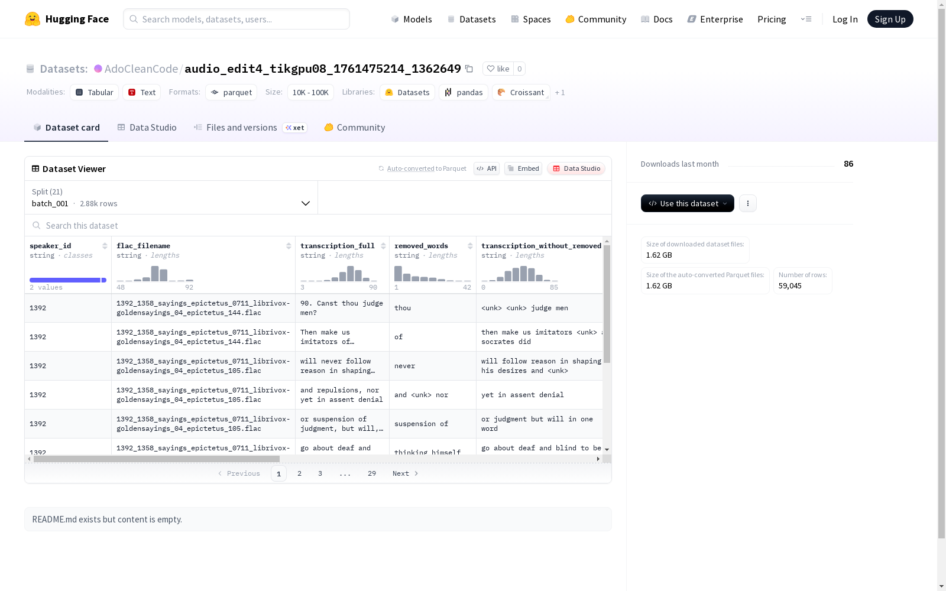This screenshot has height=591, width=946.
Task: Open the AdoCleanCode profile link
Action: click(141, 69)
